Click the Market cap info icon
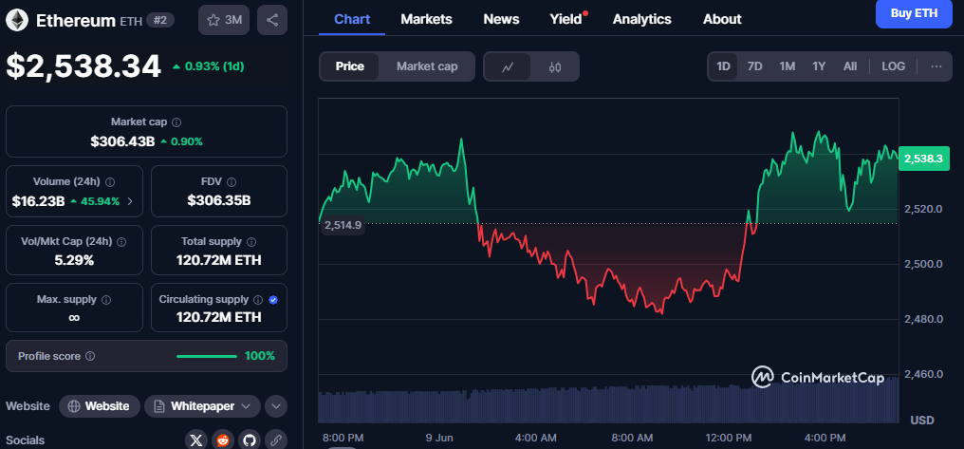Screen dimensions: 964x449 [176, 122]
